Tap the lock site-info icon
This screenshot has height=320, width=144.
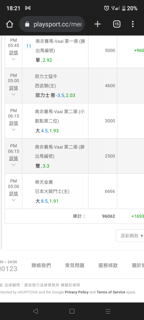point(27,25)
